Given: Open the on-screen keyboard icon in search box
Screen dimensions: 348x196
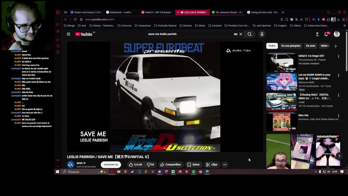Looking at the screenshot, I should [x=236, y=34].
